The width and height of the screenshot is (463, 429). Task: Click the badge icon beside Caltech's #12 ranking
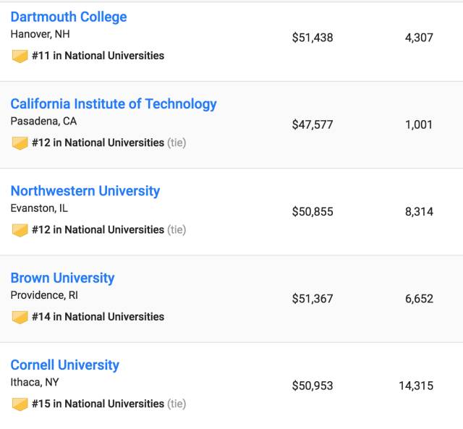pyautogui.click(x=20, y=143)
